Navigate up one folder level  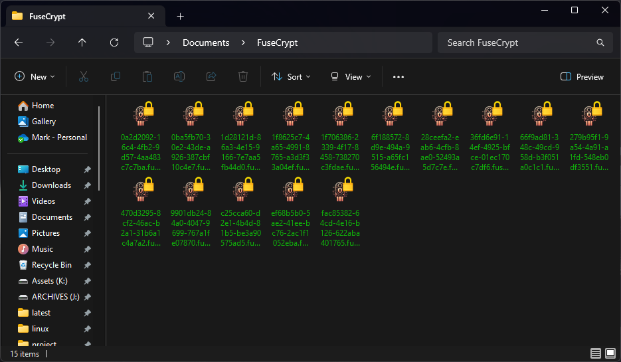[x=82, y=43]
